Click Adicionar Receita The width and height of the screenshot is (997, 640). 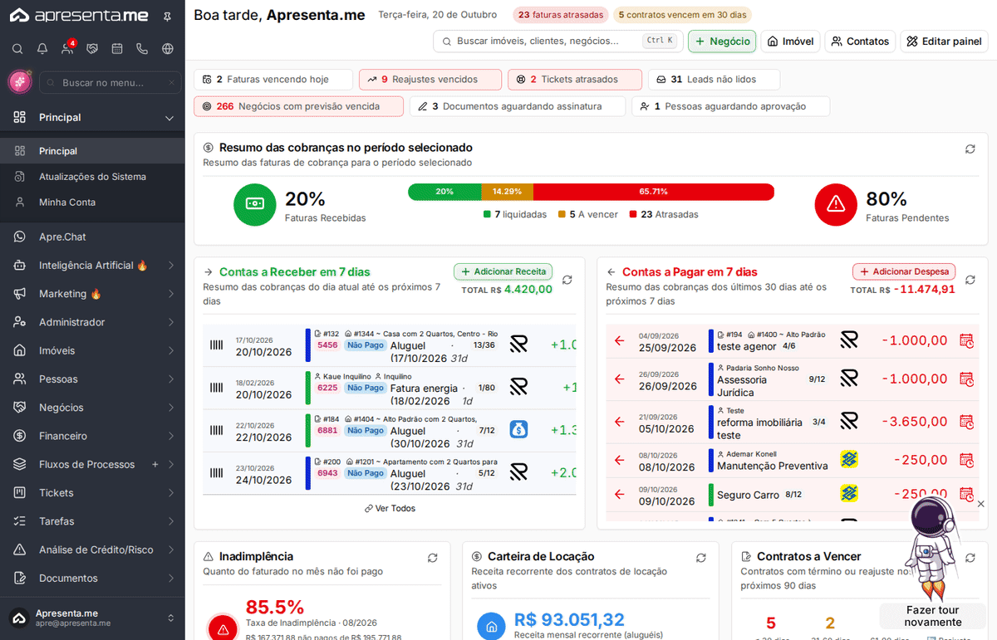[x=503, y=271]
